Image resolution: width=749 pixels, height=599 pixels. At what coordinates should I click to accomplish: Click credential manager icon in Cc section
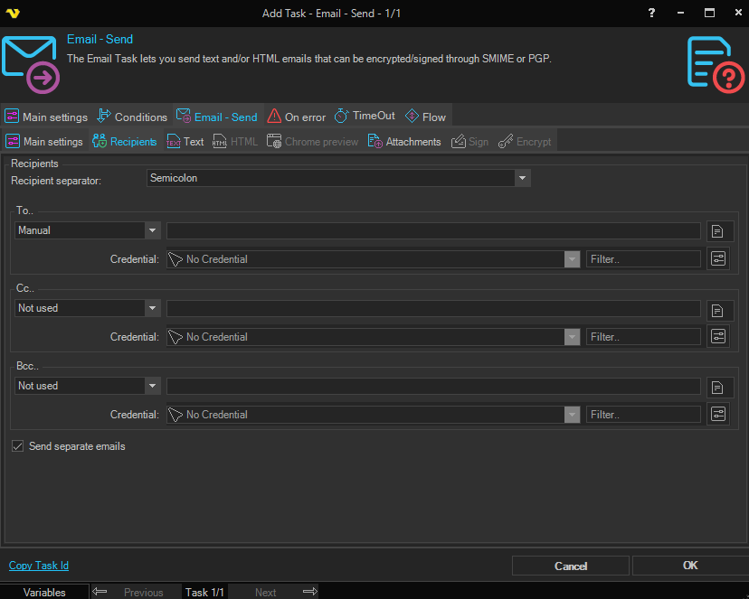(x=717, y=337)
